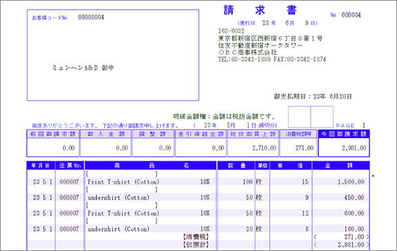Select the invoice No. 000004 value
This screenshot has width=397, height=251.
click(351, 15)
